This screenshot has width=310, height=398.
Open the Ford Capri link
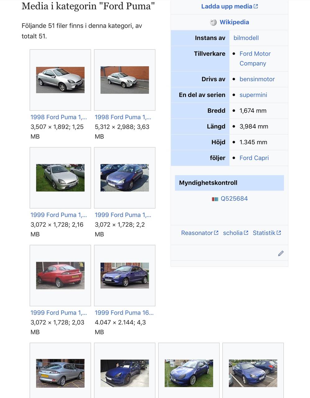(254, 158)
